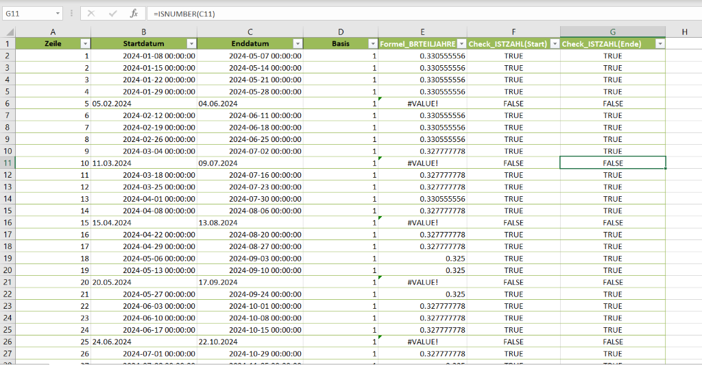The height and width of the screenshot is (365, 702).
Task: Click the FALSE cell in F11
Action: pyautogui.click(x=513, y=163)
